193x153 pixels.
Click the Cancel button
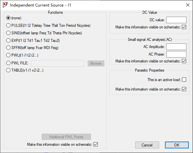(147, 145)
